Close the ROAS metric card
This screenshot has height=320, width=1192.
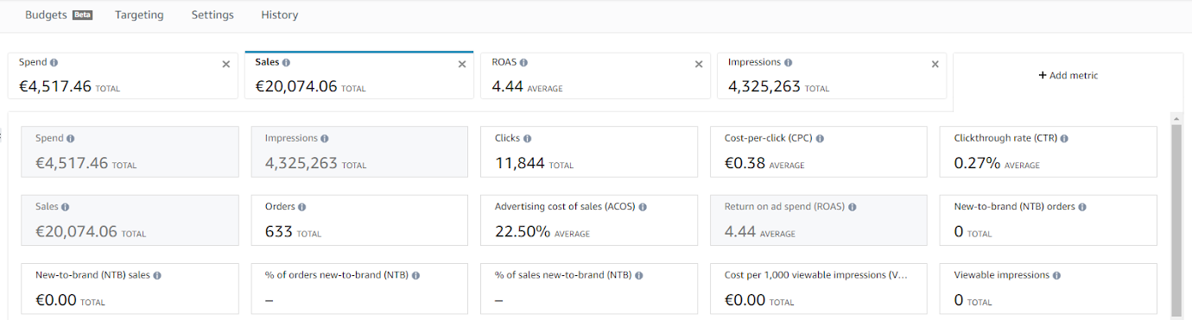point(699,64)
